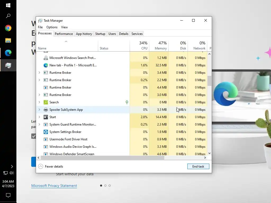
Task: Sort by Status column header
Action: tap(114, 45)
